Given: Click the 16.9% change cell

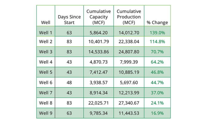Looking at the screenshot, I should point(157,113).
